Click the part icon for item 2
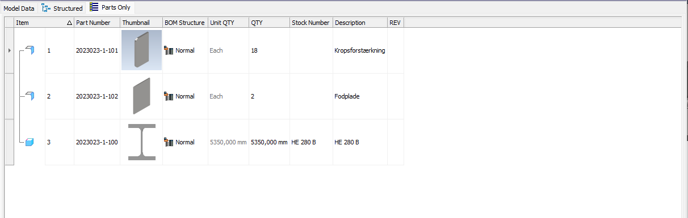 pos(30,96)
